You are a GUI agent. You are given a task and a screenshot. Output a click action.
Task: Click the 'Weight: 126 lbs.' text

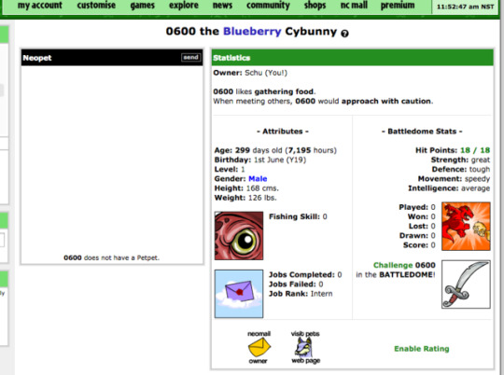[x=245, y=198]
